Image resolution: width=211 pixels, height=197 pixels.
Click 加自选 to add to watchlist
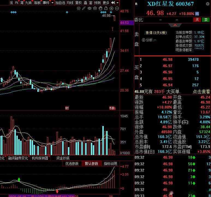point(60,3)
